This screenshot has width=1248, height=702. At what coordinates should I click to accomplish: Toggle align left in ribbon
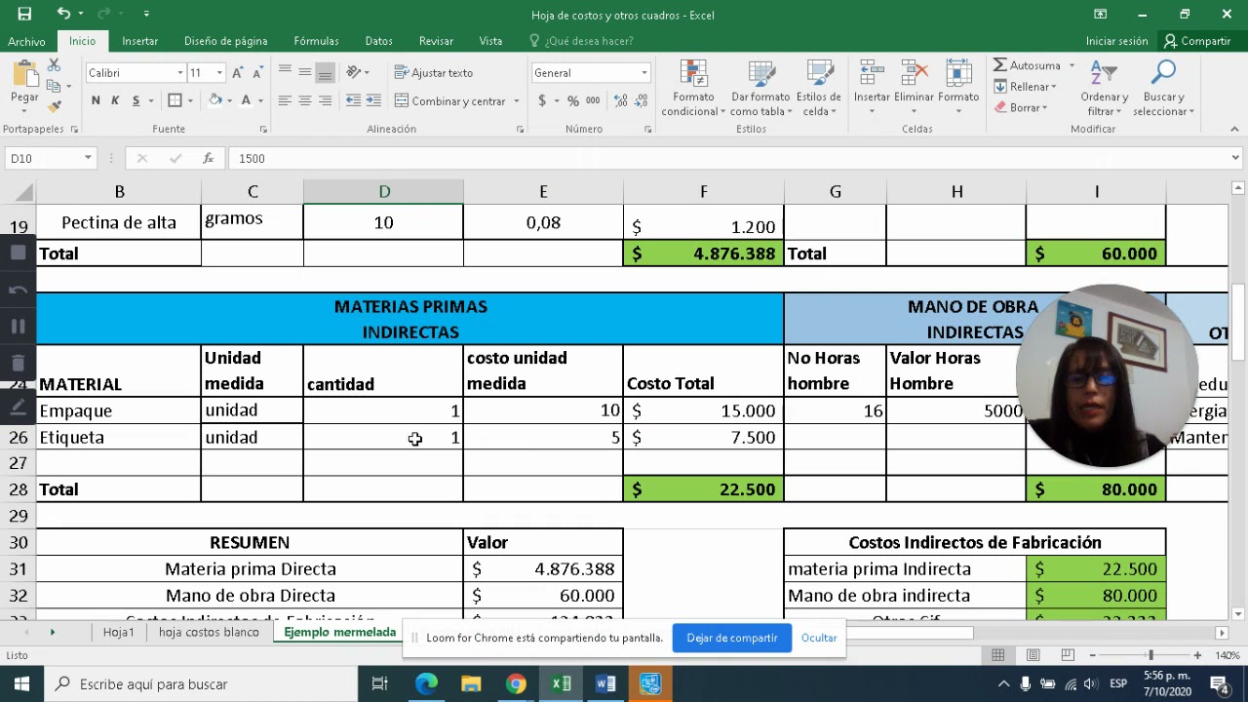pyautogui.click(x=285, y=100)
